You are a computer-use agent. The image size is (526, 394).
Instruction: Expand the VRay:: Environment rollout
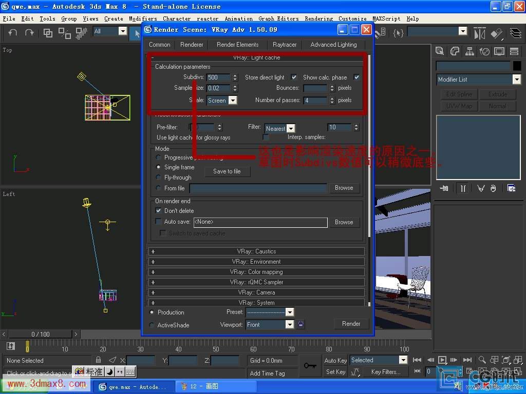(256, 262)
